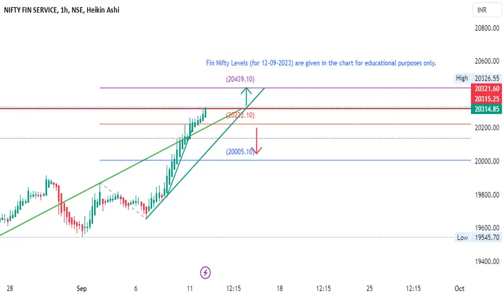Viewport: 504px width, 297px height.
Task: Select the green upward arrow drawing
Action: pos(246,97)
